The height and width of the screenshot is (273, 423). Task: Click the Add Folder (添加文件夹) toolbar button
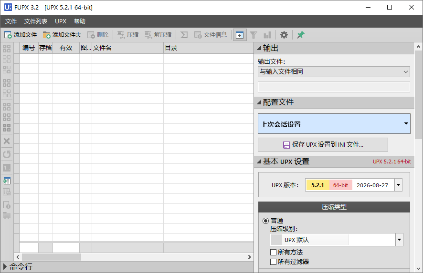tap(62, 35)
